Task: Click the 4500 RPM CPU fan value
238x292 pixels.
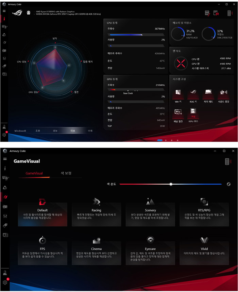Action: click(x=225, y=58)
